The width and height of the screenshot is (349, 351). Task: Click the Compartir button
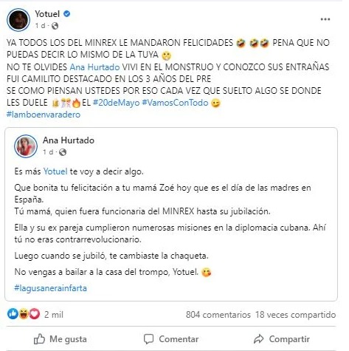click(282, 339)
